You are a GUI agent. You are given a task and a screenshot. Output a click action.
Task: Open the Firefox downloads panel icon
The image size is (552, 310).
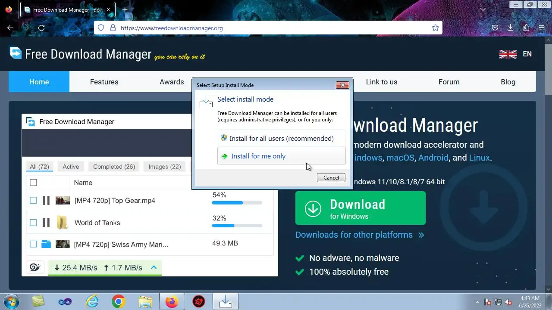[x=511, y=28]
